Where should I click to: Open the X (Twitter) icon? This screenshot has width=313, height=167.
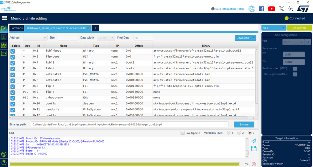tap(281, 9)
